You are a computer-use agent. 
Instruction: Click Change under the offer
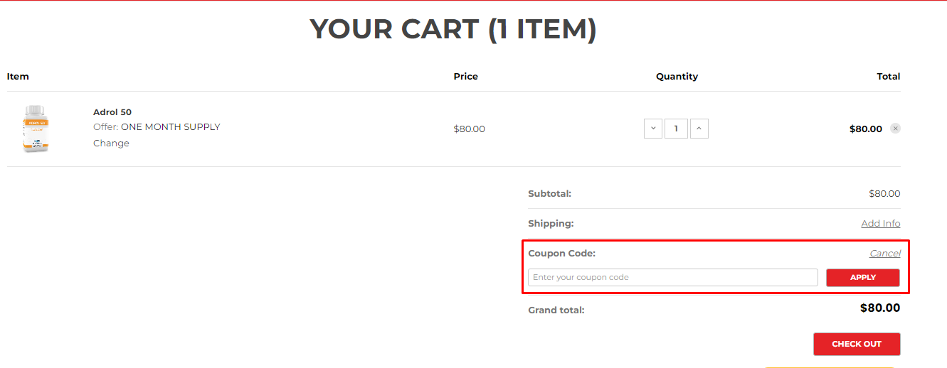[x=111, y=144]
